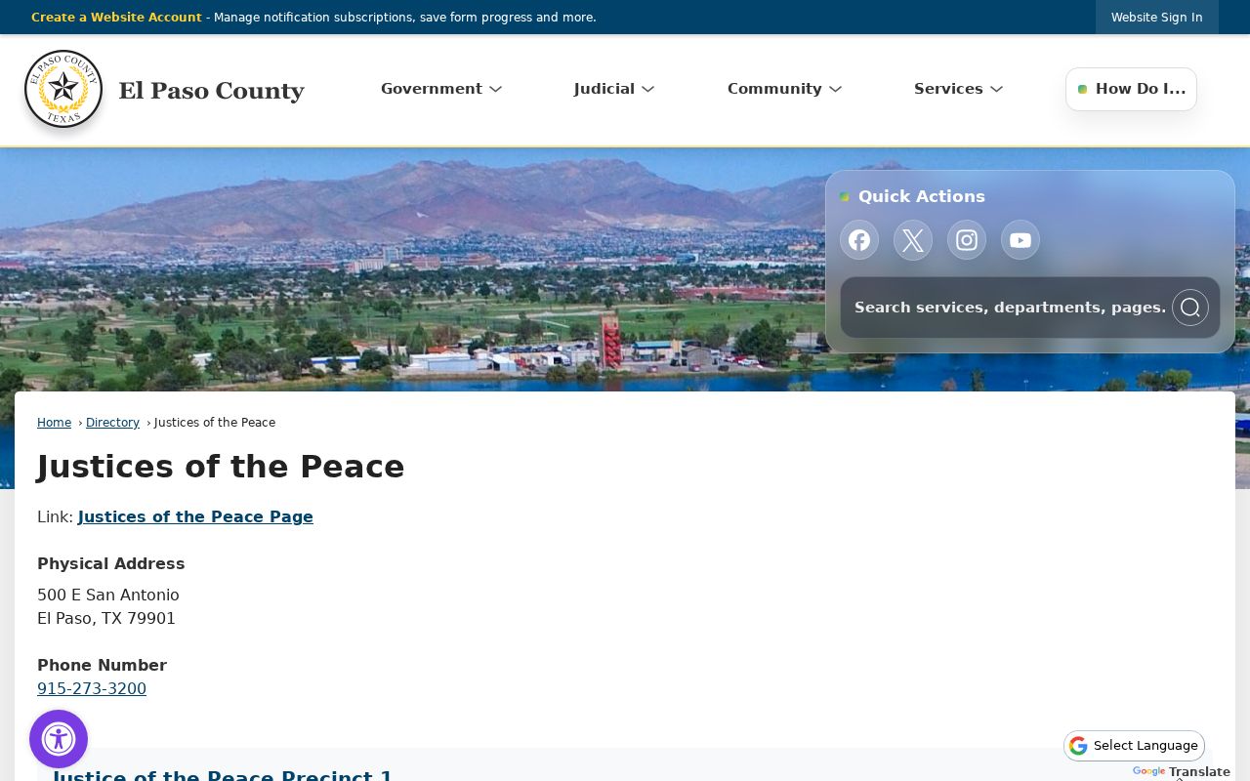The width and height of the screenshot is (1250, 781).
Task: Click the Website Sign In button
Action: (x=1157, y=18)
